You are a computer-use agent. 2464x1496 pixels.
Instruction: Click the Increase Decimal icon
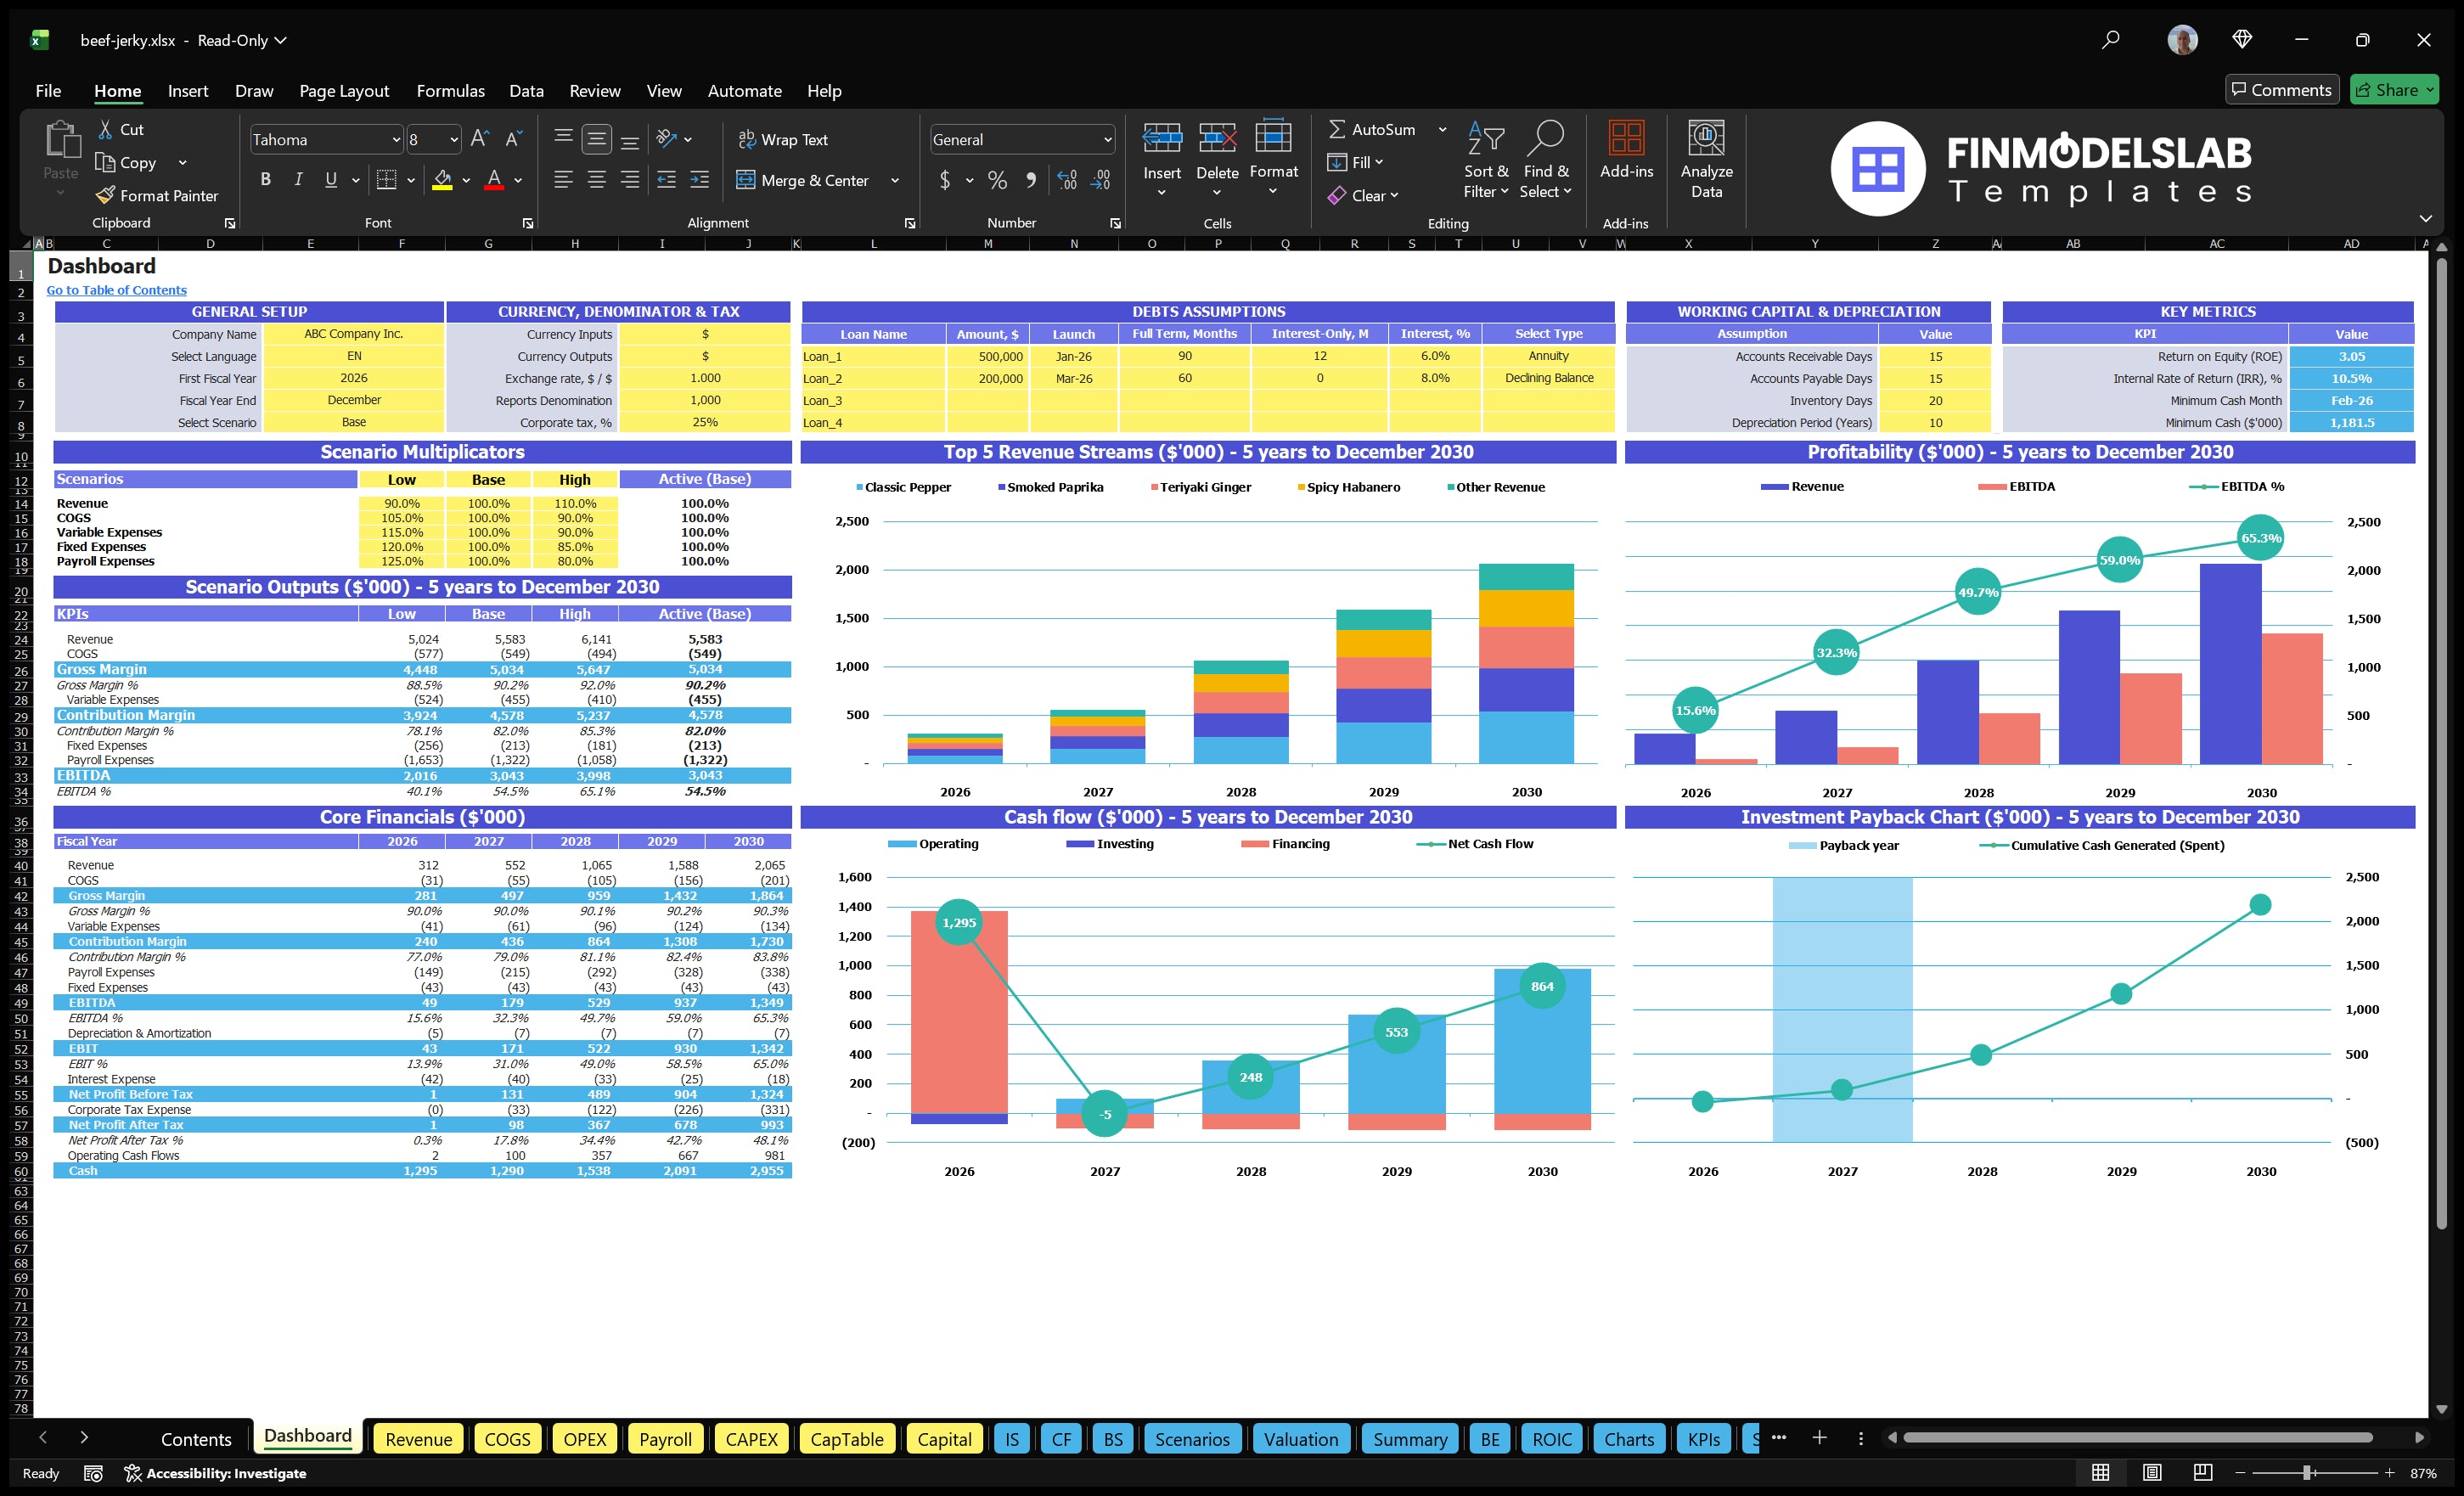1066,181
